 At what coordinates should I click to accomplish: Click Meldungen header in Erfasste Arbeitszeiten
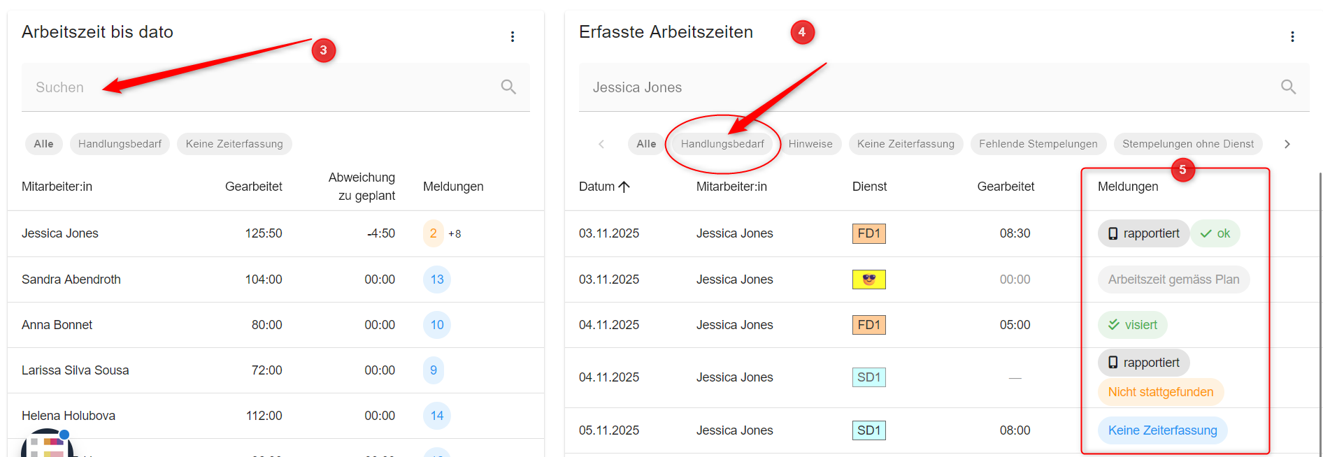(1128, 187)
